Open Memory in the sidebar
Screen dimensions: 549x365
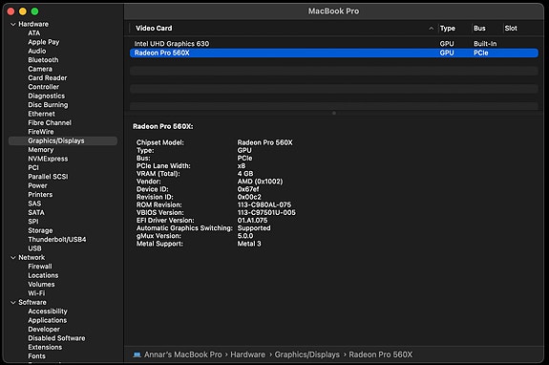(x=41, y=150)
